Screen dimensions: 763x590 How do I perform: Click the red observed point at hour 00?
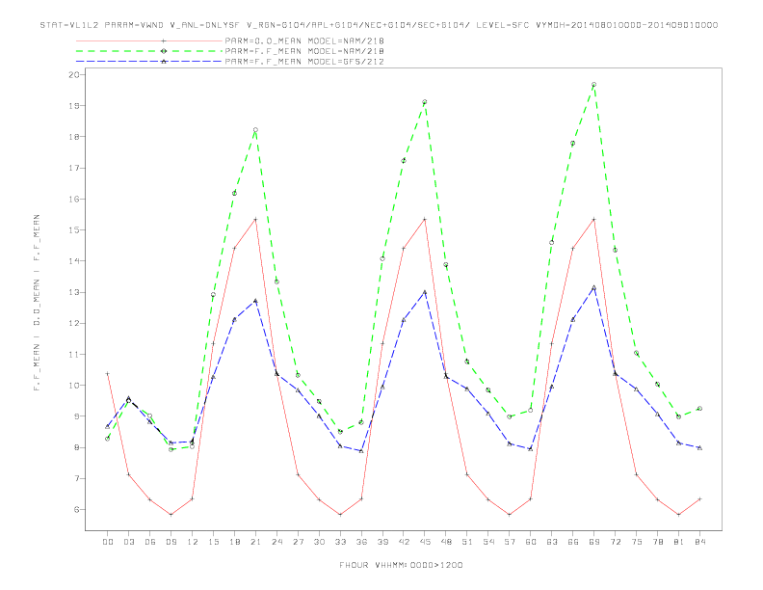[108, 373]
